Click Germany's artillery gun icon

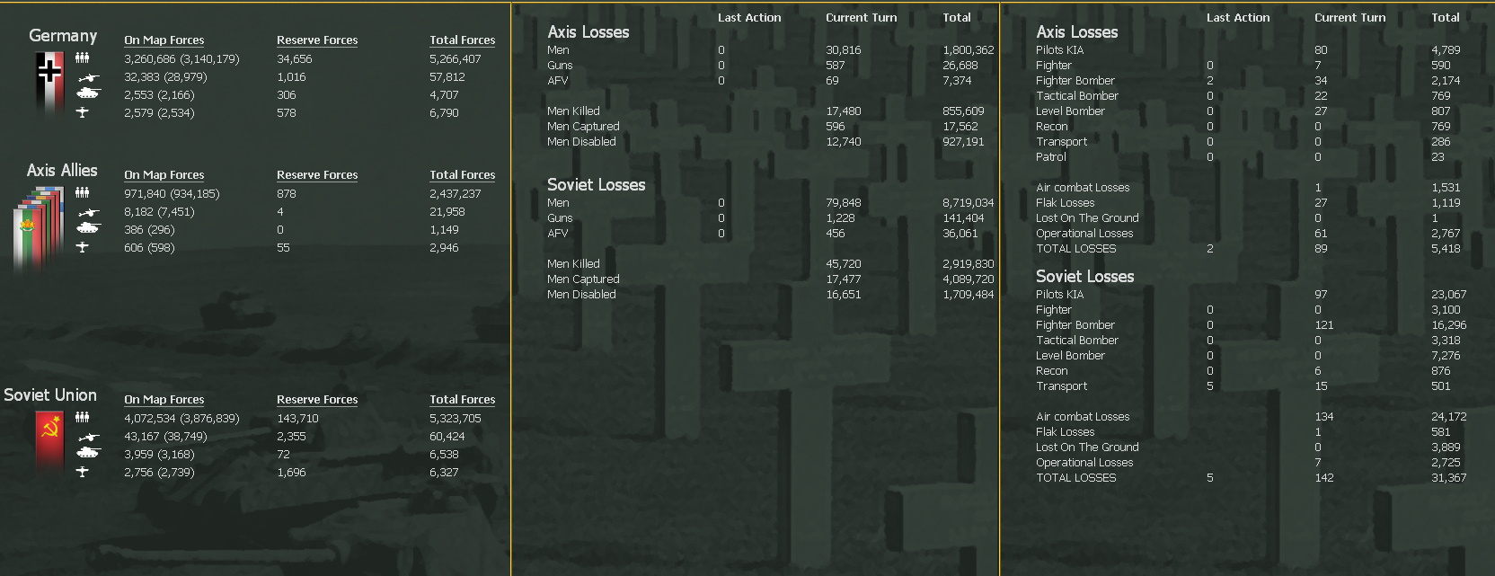pos(88,77)
